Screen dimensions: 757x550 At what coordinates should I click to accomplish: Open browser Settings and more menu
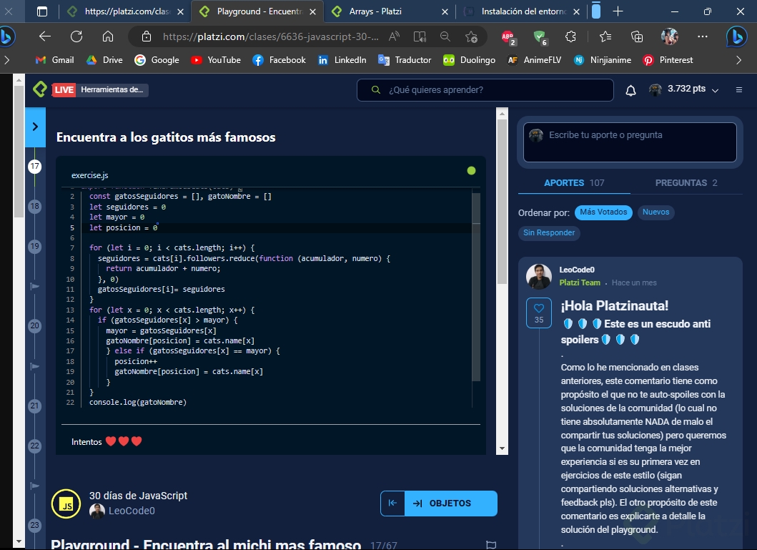point(703,36)
